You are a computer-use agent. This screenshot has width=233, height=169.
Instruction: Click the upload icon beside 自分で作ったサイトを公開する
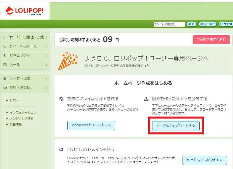[x=146, y=99]
